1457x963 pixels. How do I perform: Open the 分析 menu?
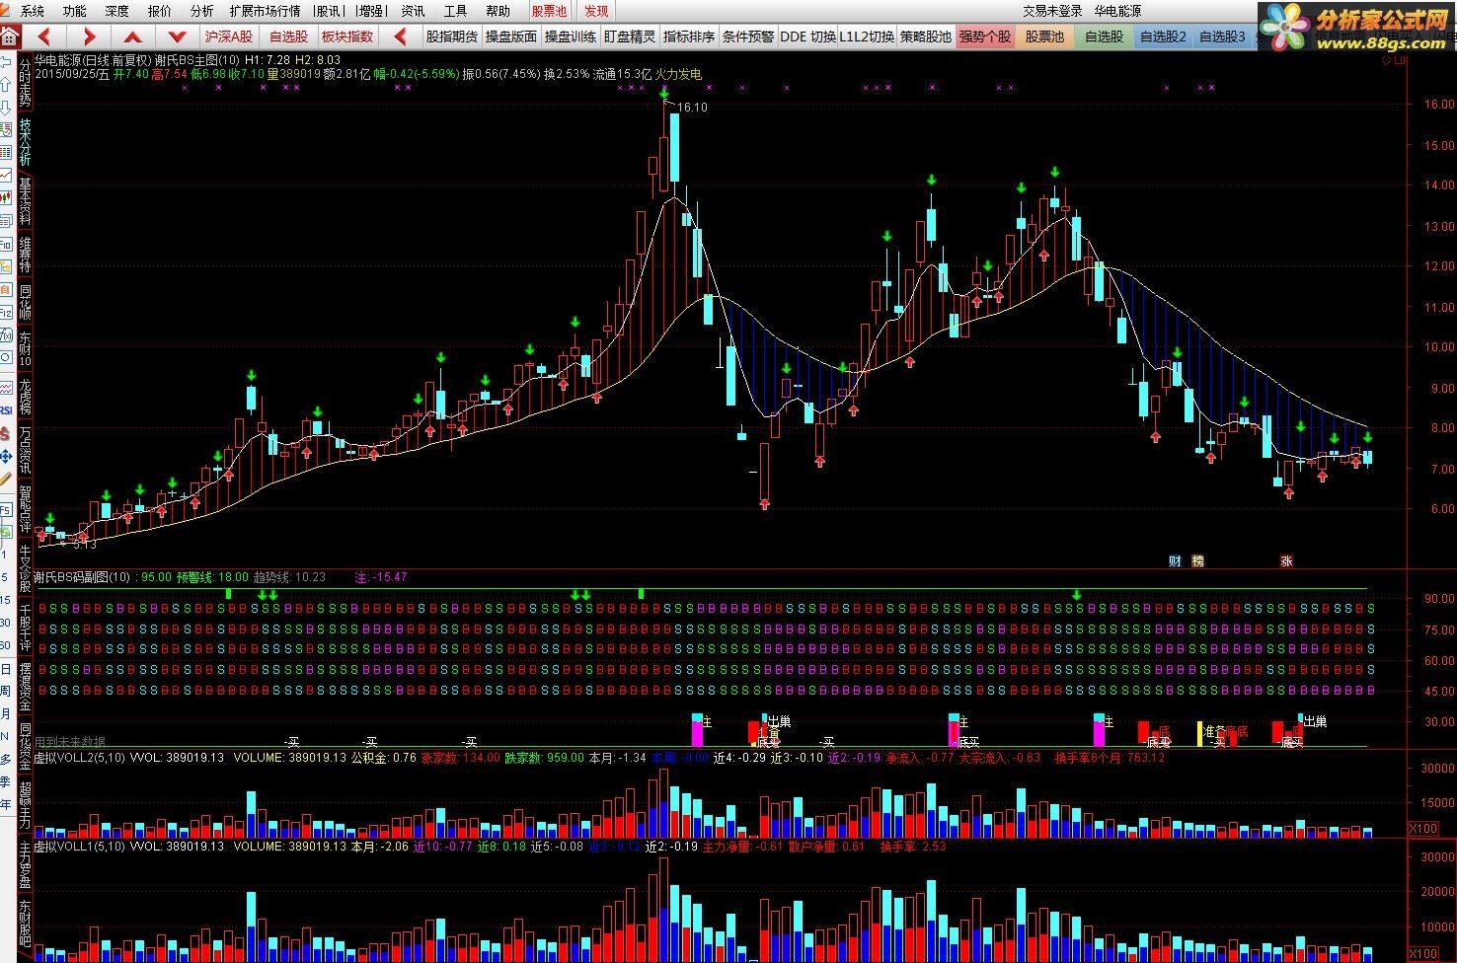click(x=201, y=11)
